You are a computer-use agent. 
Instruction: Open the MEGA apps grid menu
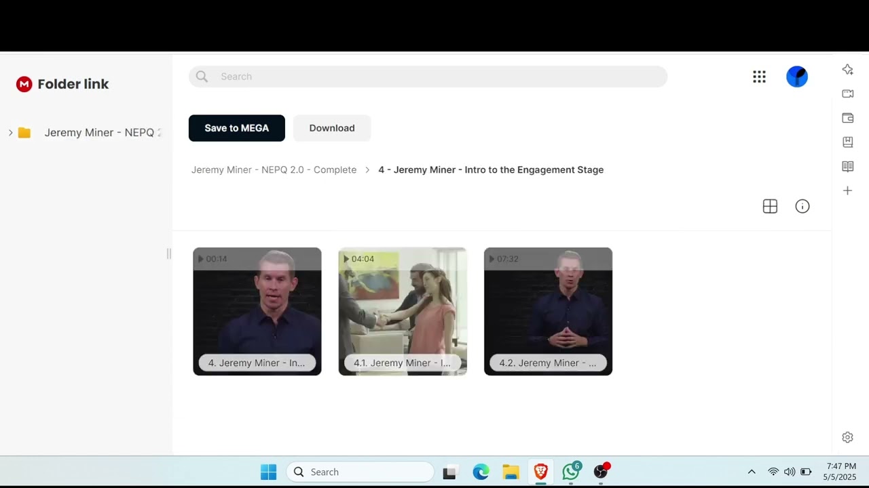point(759,77)
